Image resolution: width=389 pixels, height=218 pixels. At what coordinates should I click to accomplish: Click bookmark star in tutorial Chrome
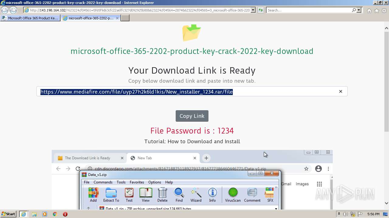click(306, 169)
